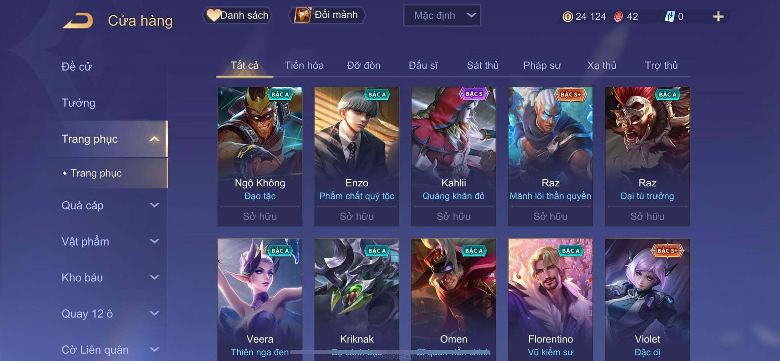The height and width of the screenshot is (361, 780).
Task: Go to Đề cử in the sidebar
Action: pos(77,67)
